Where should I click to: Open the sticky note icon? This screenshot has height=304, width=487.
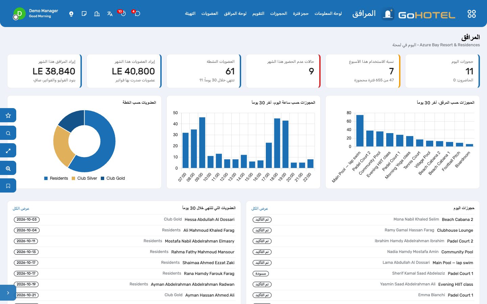point(84,14)
